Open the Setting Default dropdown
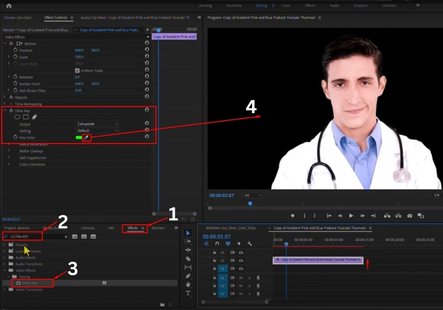This screenshot has height=310, width=443. (97, 131)
